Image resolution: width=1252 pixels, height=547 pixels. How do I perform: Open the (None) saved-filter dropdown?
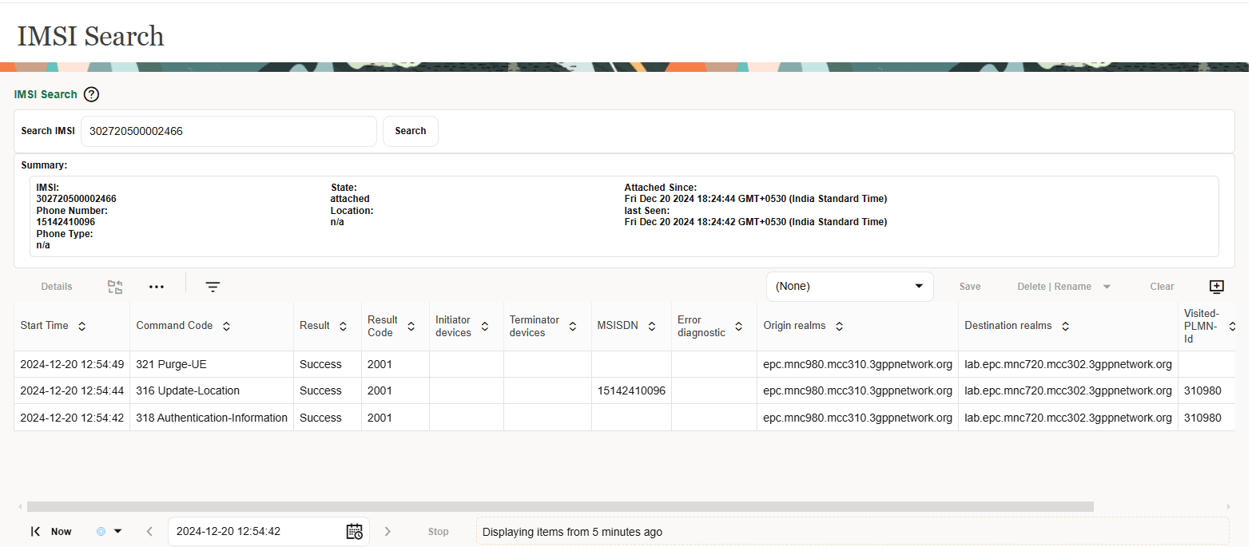tap(849, 286)
